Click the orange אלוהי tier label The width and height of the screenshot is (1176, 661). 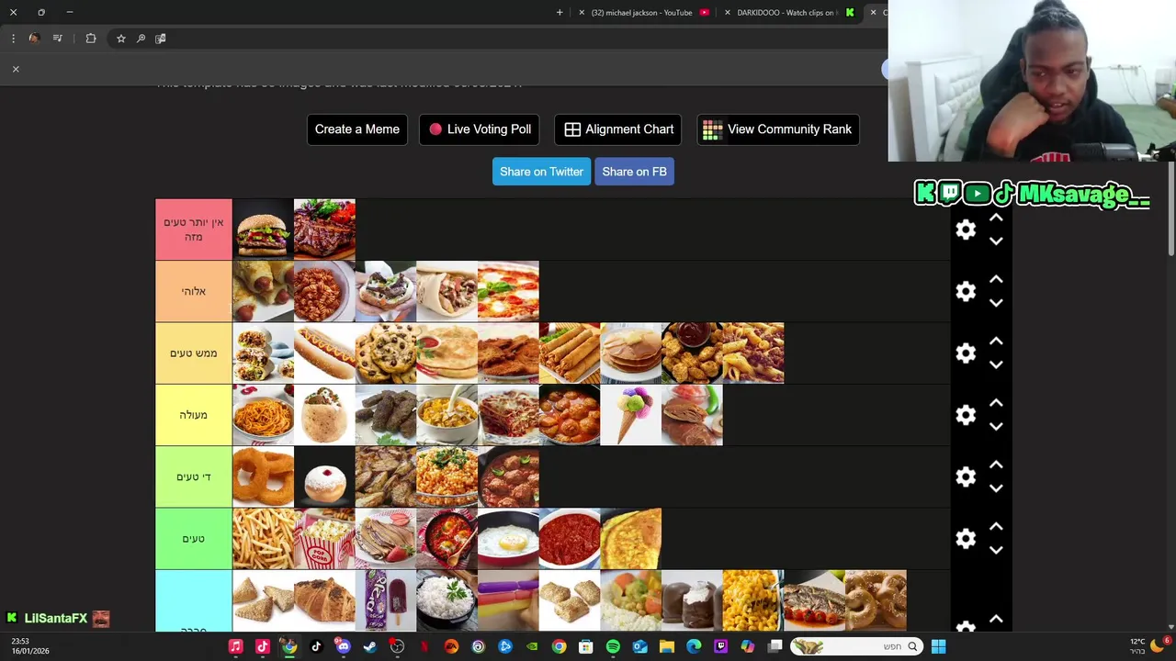194,291
